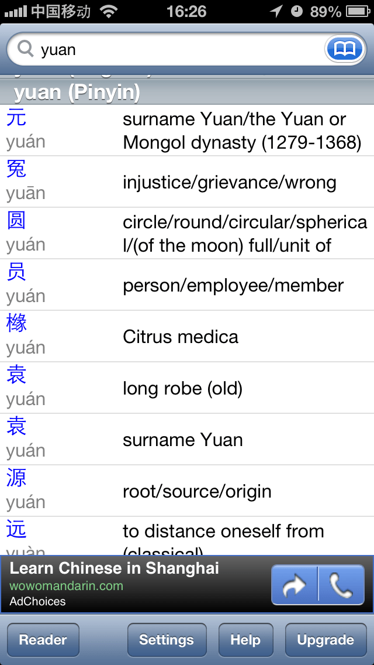Tap the book icon in search bar
Screen dimensions: 374x665
pos(344,50)
